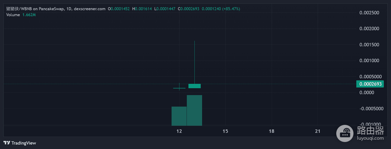The width and height of the screenshot is (391, 149).
Task: Select the close value C0.0002693
Action: [x=188, y=9]
